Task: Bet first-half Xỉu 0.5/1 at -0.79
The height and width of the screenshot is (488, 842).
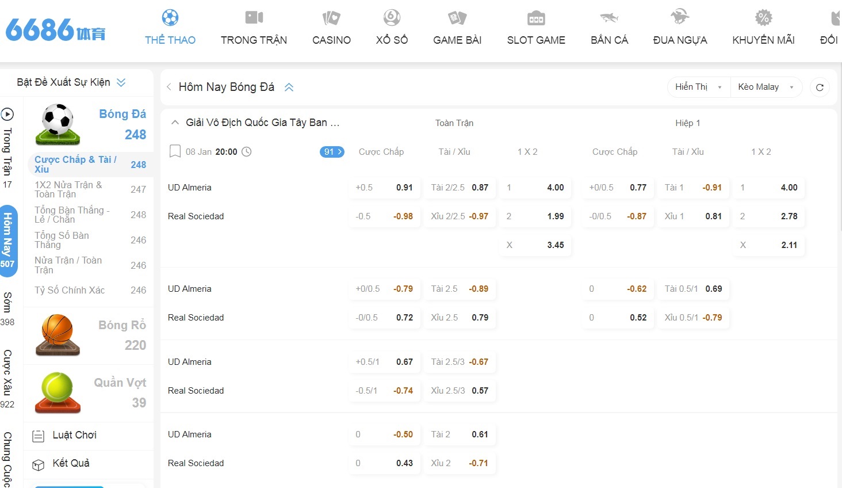Action: (694, 318)
